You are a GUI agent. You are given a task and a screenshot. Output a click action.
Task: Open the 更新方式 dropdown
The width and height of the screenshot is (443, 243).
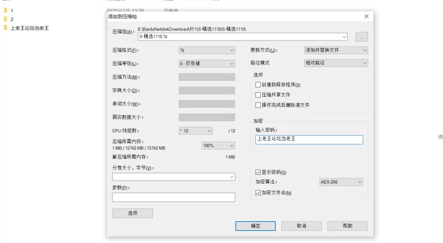point(336,50)
